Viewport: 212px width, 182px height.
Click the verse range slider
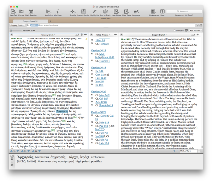click(16, 30)
